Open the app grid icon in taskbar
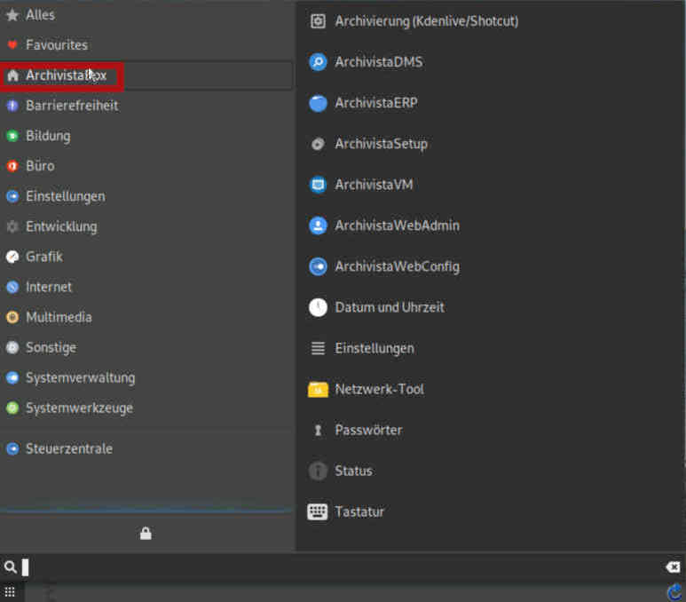Viewport: 686px width, 602px height. (10, 592)
